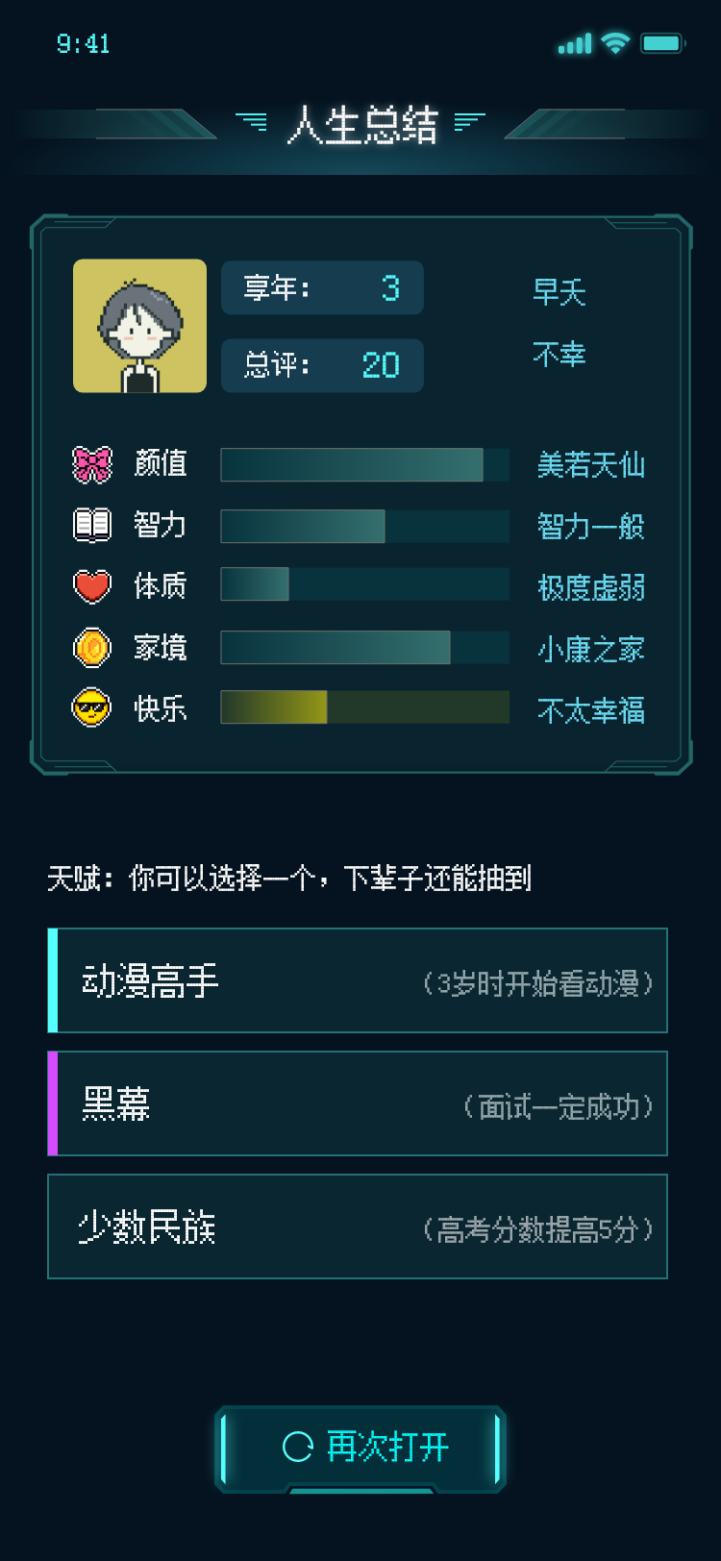Click the gold coin family wealth icon

[x=92, y=648]
